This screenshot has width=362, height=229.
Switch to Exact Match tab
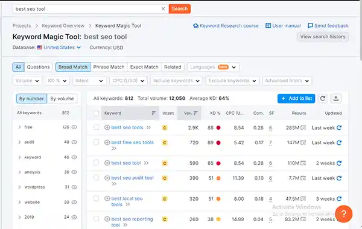tap(144, 67)
